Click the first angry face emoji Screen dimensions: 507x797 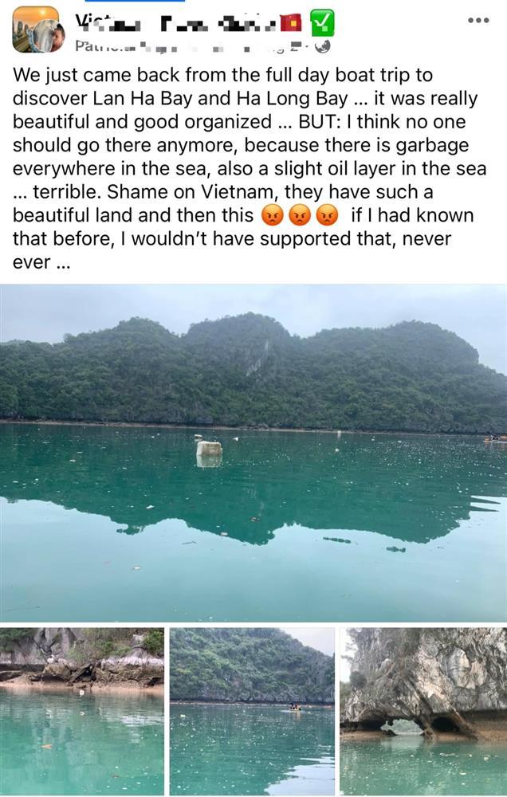coord(273,215)
